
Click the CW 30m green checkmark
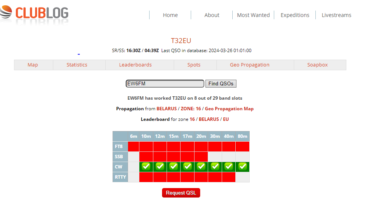215,166
